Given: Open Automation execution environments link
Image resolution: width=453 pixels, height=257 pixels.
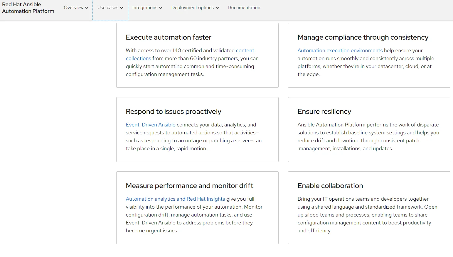Looking at the screenshot, I should (x=340, y=50).
